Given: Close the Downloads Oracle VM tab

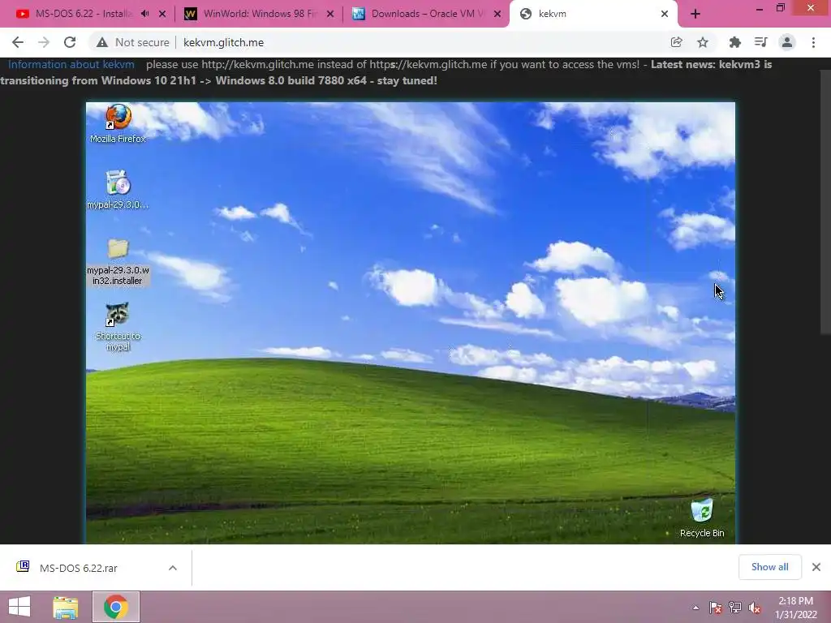Looking at the screenshot, I should coord(497,14).
